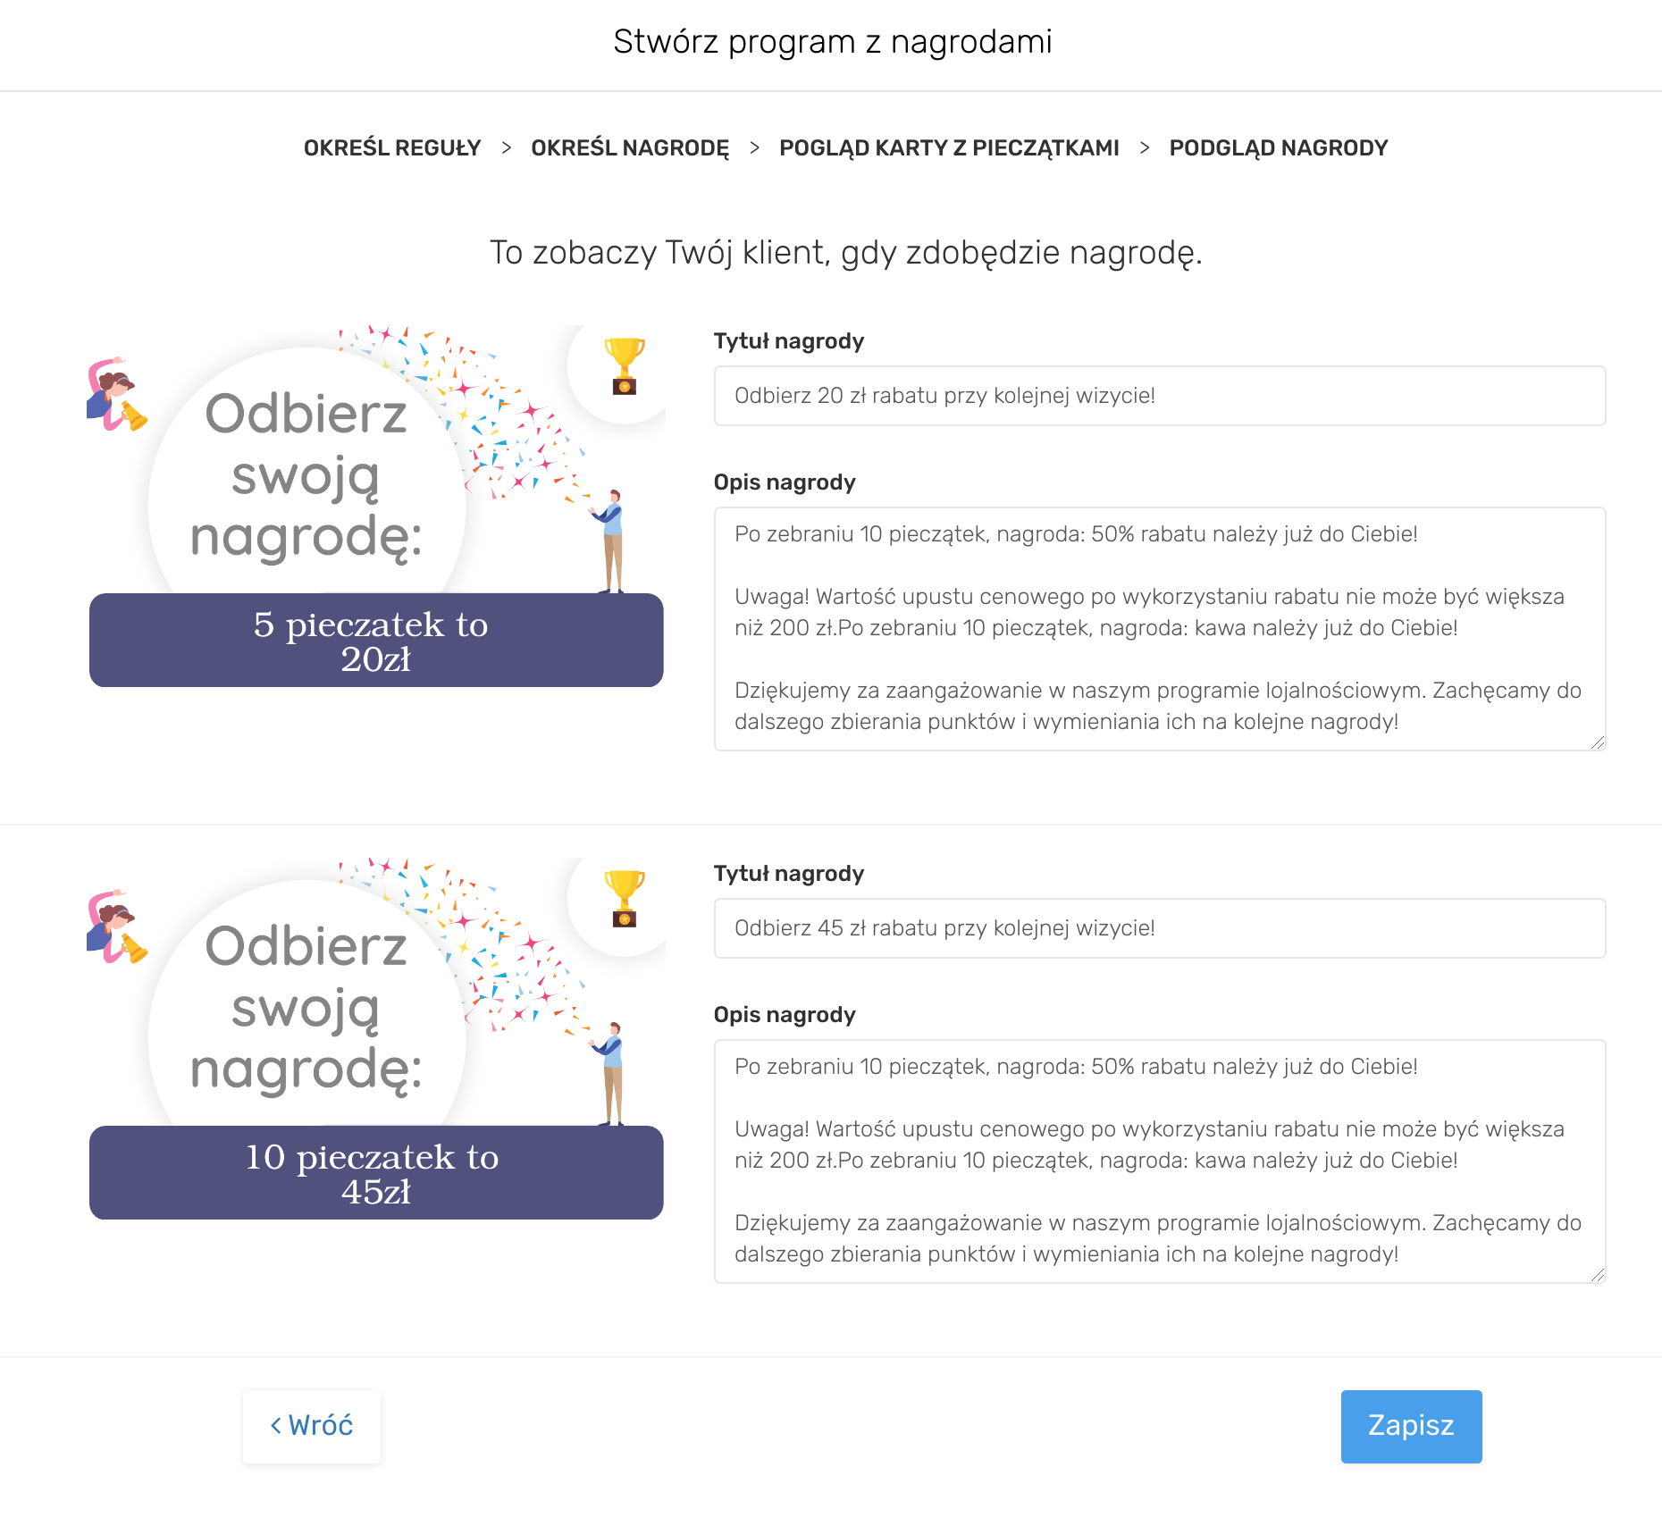Click the breadcrumb arrow before PODGLĄD NAGRODY
The width and height of the screenshot is (1662, 1526).
[1144, 148]
